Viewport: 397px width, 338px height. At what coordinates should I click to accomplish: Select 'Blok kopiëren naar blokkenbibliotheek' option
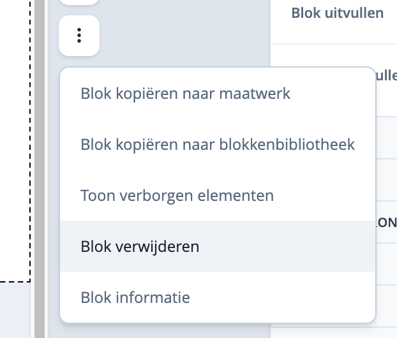tap(217, 144)
